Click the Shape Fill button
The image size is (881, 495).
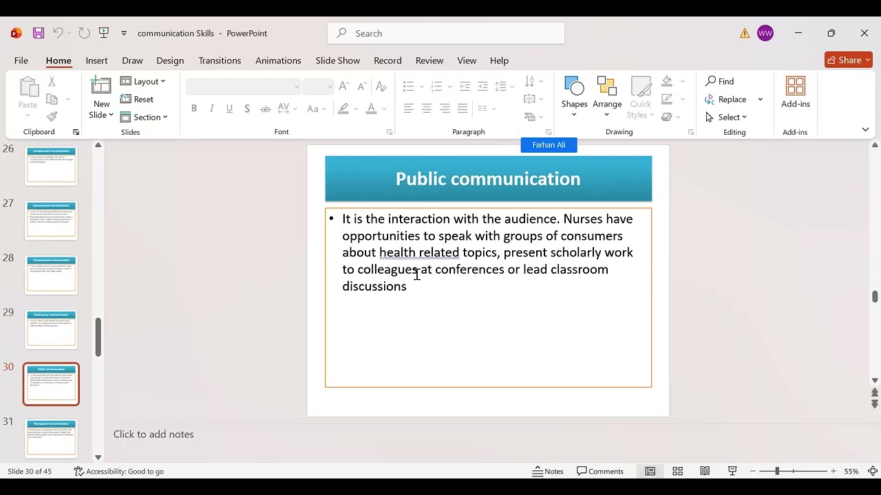667,81
